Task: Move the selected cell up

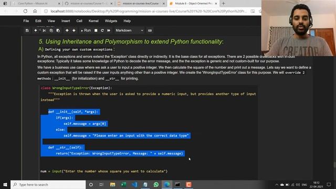Action: coord(67,30)
